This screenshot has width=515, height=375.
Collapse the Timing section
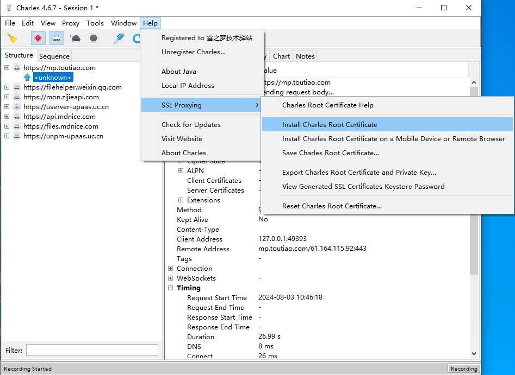point(171,288)
